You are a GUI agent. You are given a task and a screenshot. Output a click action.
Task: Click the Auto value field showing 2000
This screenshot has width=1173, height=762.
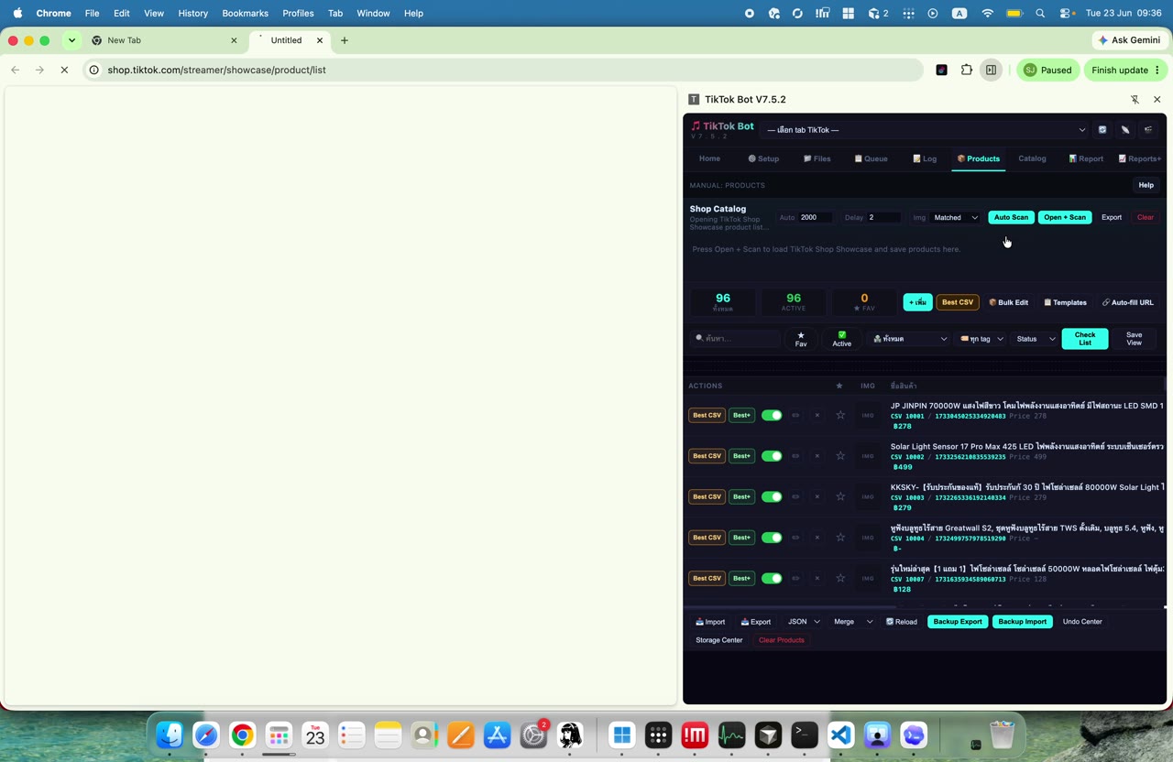coord(816,217)
